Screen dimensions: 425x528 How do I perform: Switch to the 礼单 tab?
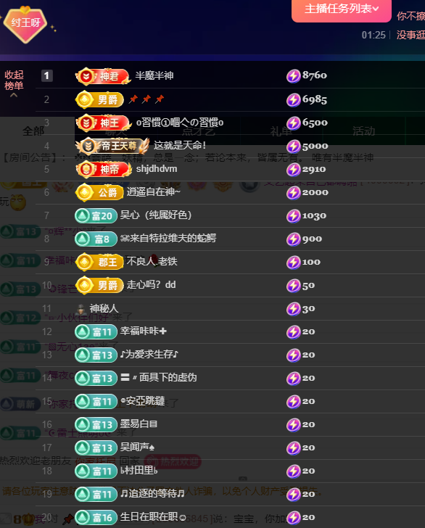point(281,131)
